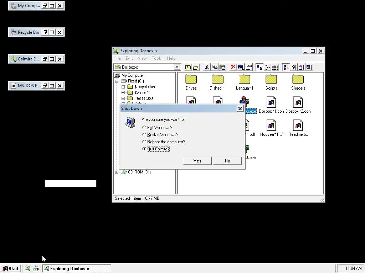
Task: Restore the minimized MS-DOS Prompt window
Action: click(45, 86)
